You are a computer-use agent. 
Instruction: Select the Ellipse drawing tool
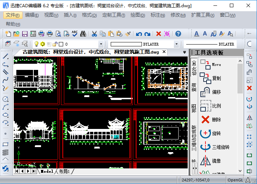tap(5, 115)
